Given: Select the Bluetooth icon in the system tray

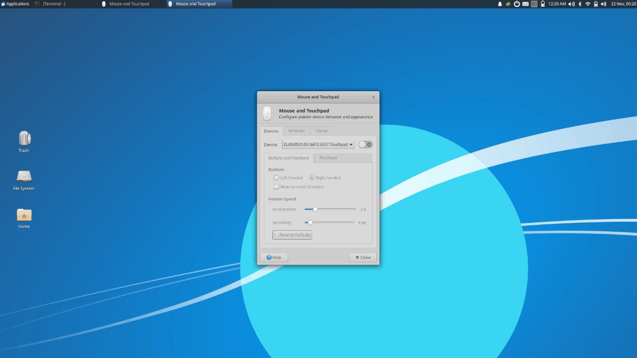Looking at the screenshot, I should (x=579, y=4).
